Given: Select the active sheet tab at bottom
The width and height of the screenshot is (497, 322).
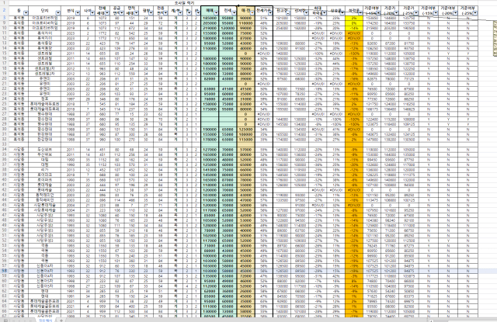Looking at the screenshot, I should click(x=45, y=320).
